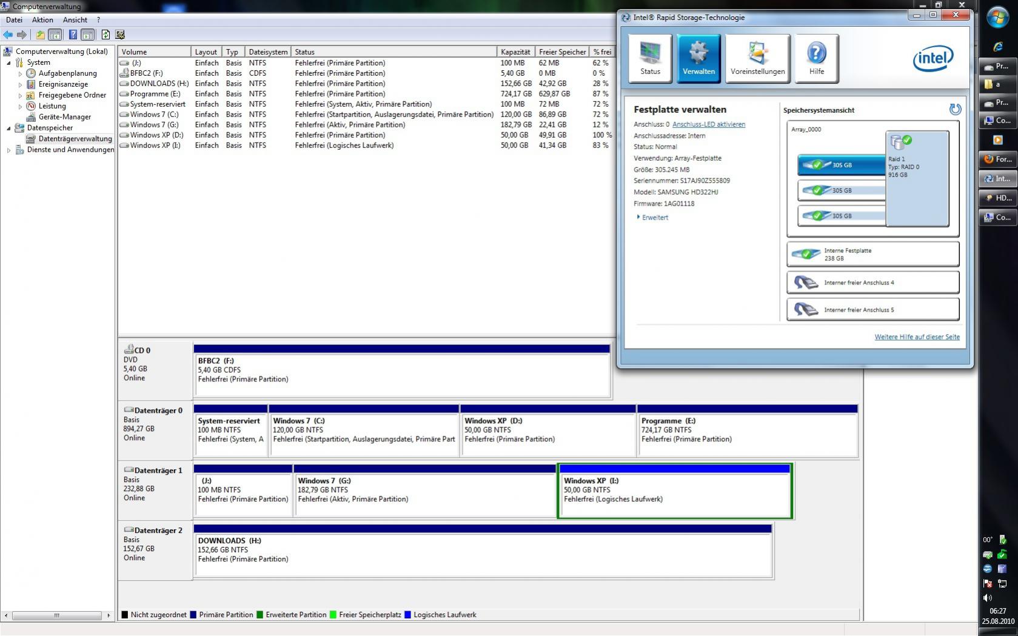Select the BFBC2 (F:) row in volume list

click(366, 73)
